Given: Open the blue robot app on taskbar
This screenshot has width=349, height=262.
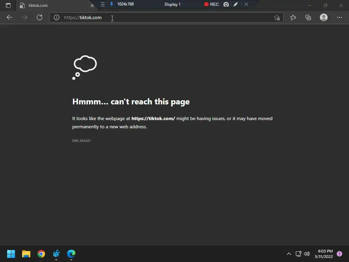Looking at the screenshot, I should click(56, 254).
